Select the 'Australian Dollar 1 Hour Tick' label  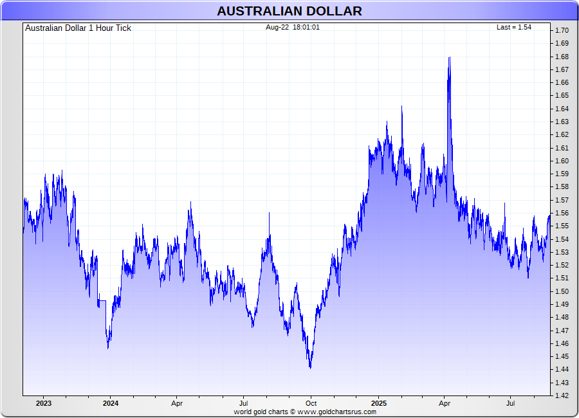(x=78, y=28)
